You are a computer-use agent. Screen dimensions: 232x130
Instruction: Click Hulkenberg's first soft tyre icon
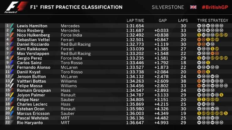pos(199,35)
